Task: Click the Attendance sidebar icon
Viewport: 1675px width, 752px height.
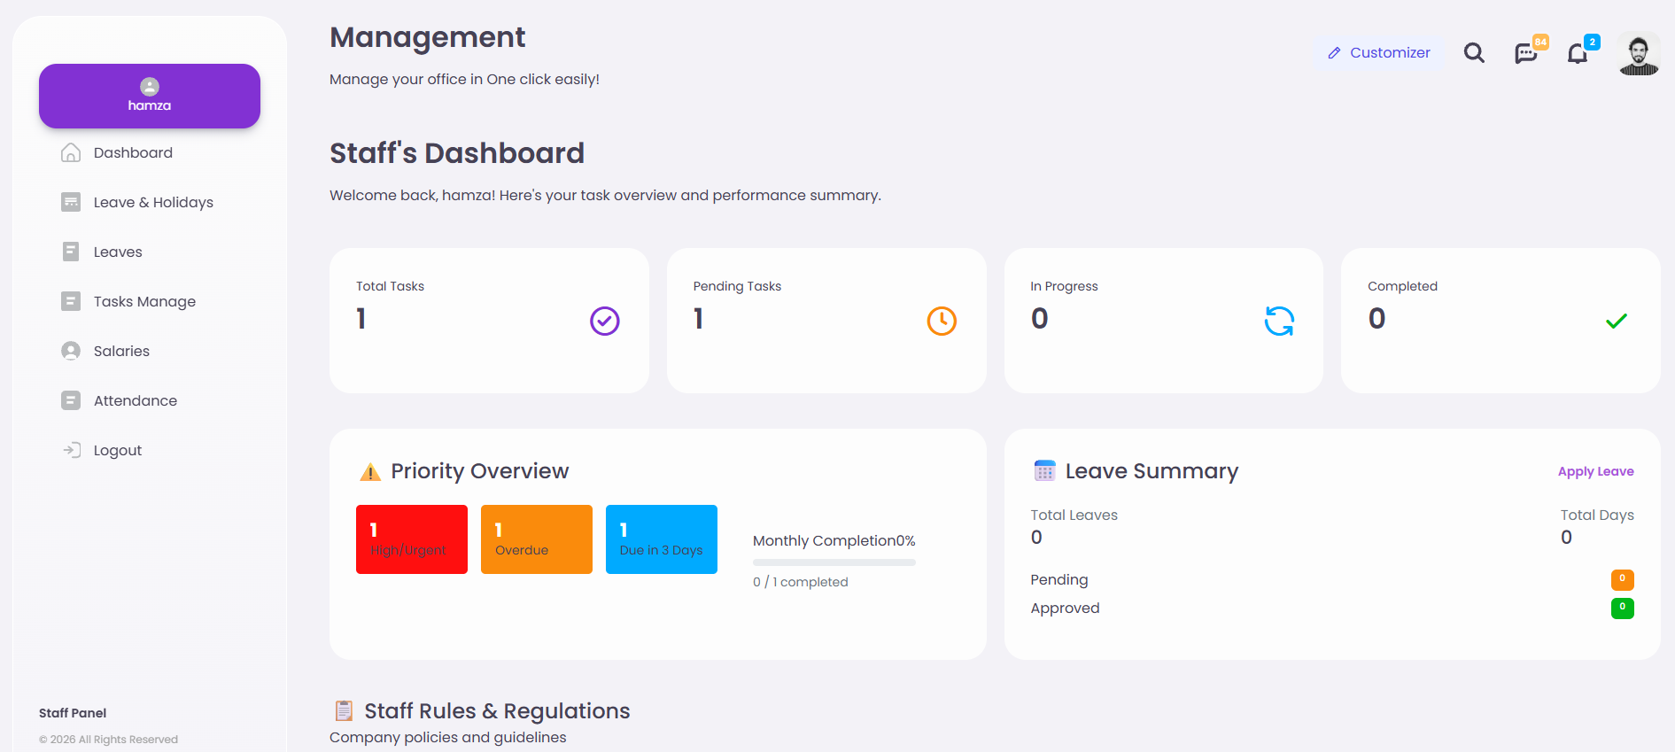Action: click(71, 400)
